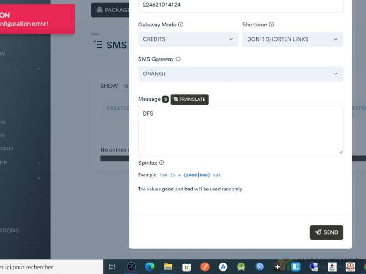The image size is (366, 274).
Task: Open the SMS Gateway ORANGE dropdown
Action: coord(240,74)
